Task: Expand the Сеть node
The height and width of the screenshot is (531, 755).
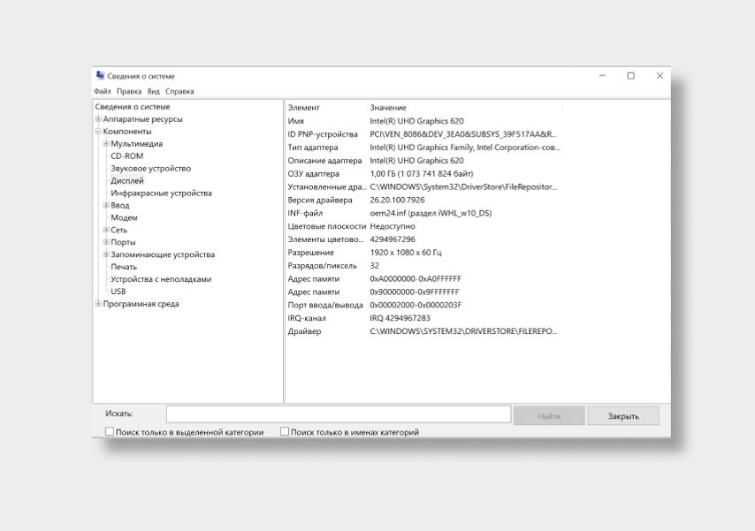Action: click(106, 230)
